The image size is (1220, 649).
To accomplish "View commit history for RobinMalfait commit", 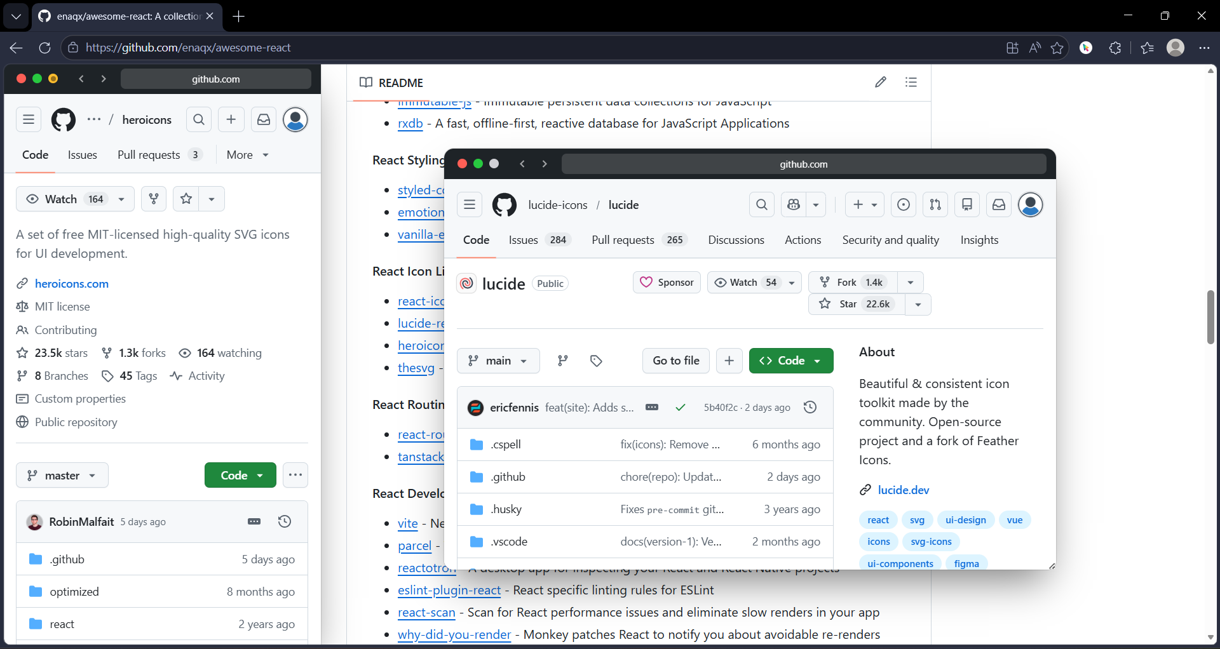I will click(285, 521).
